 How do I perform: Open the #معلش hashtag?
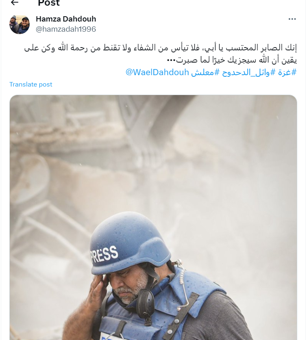205,72
